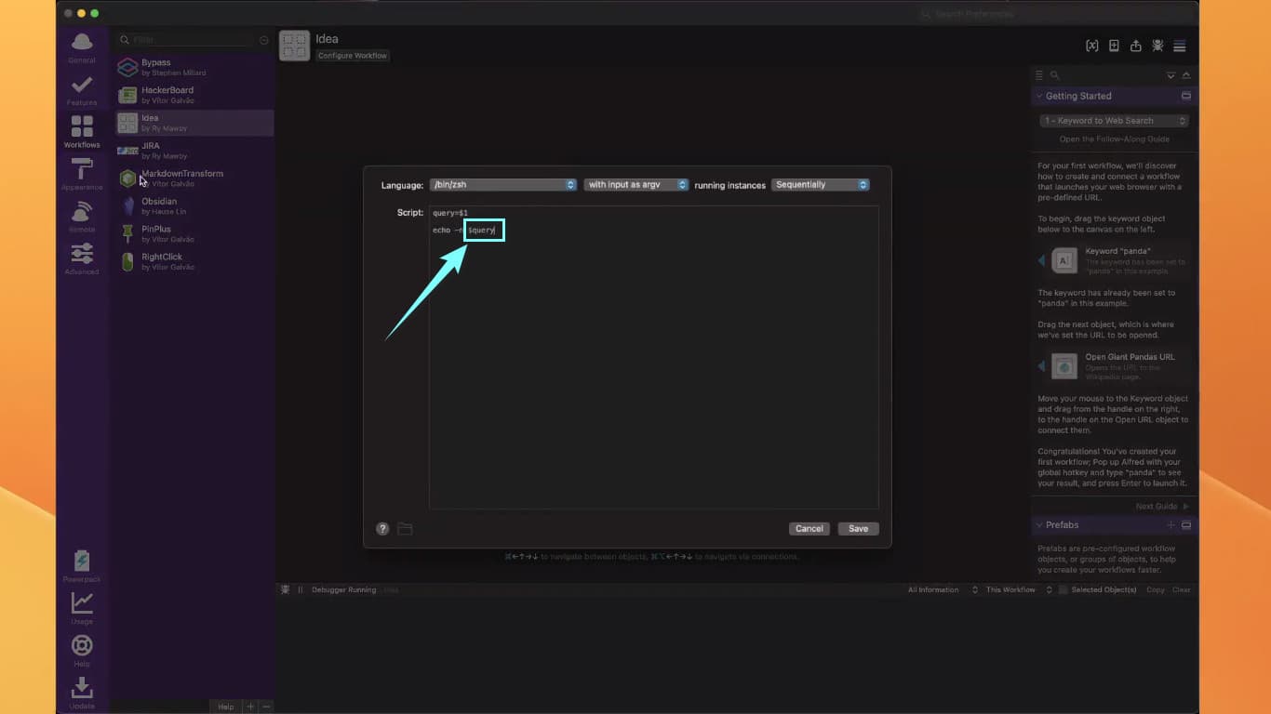The image size is (1271, 714).
Task: Select the Workflows section in sidebar
Action: point(82,132)
